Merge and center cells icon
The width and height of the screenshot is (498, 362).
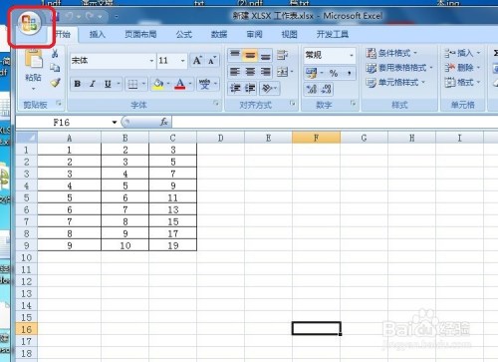(282, 72)
